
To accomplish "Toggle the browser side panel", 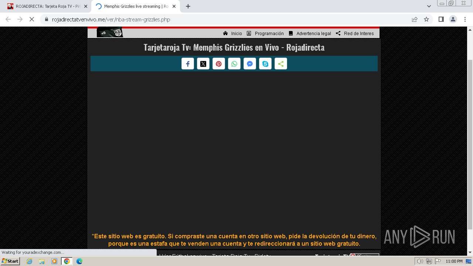I will point(441,19).
